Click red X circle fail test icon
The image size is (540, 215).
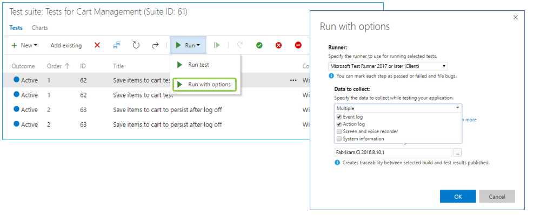point(278,45)
